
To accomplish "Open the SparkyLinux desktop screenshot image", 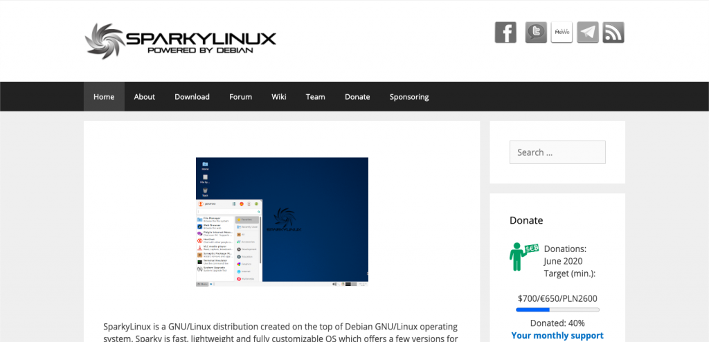I will pyautogui.click(x=282, y=222).
